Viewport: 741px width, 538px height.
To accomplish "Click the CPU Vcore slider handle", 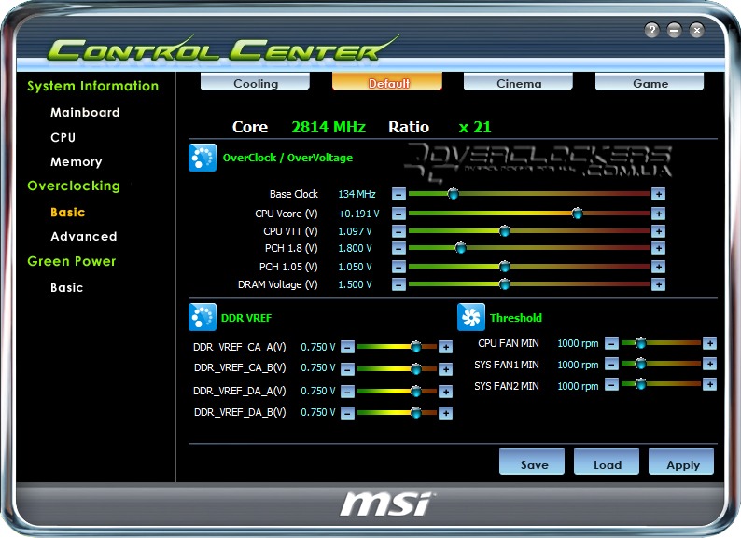I will [x=577, y=214].
